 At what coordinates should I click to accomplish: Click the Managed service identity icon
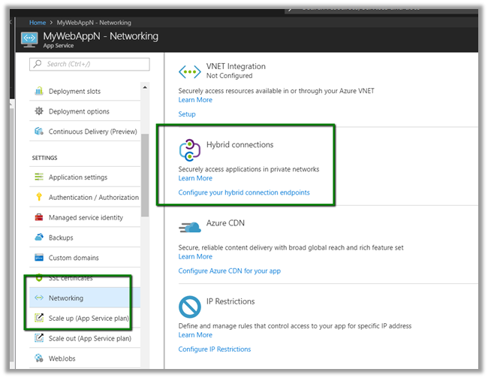39,218
